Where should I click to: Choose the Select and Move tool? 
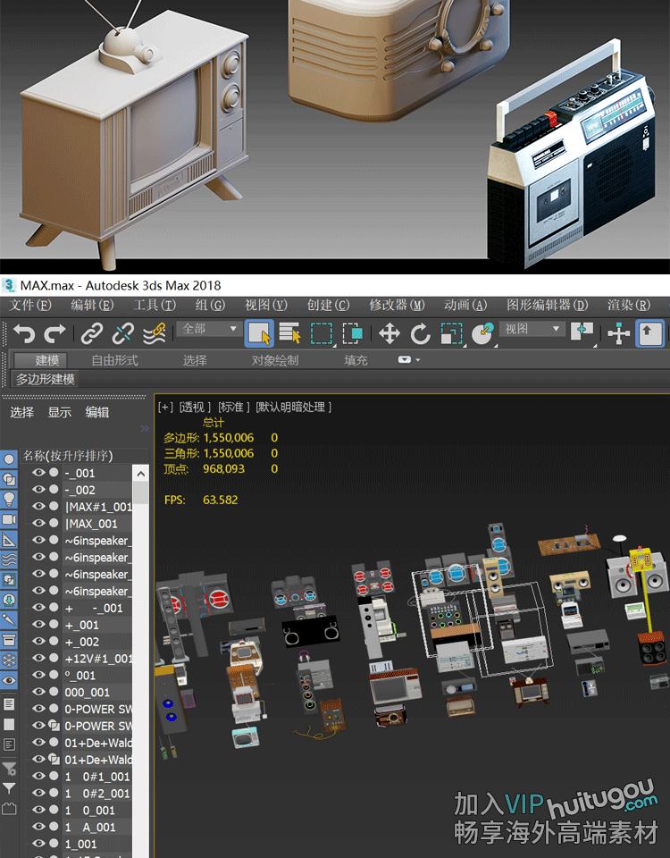point(389,334)
